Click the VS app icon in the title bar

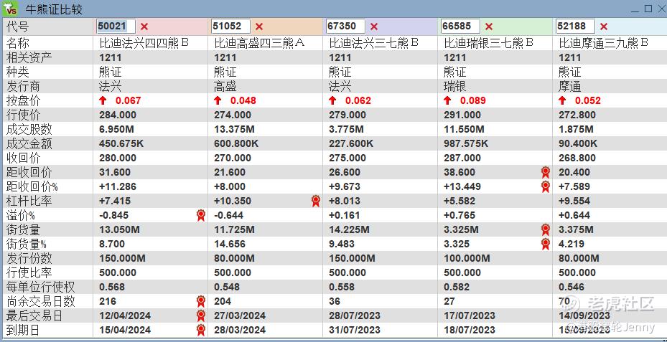11,9
